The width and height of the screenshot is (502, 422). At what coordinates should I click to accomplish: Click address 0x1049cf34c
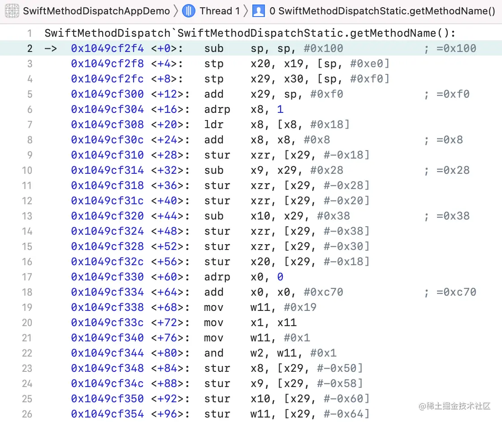point(107,383)
